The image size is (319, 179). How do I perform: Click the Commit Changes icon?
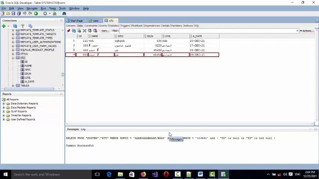point(90,31)
